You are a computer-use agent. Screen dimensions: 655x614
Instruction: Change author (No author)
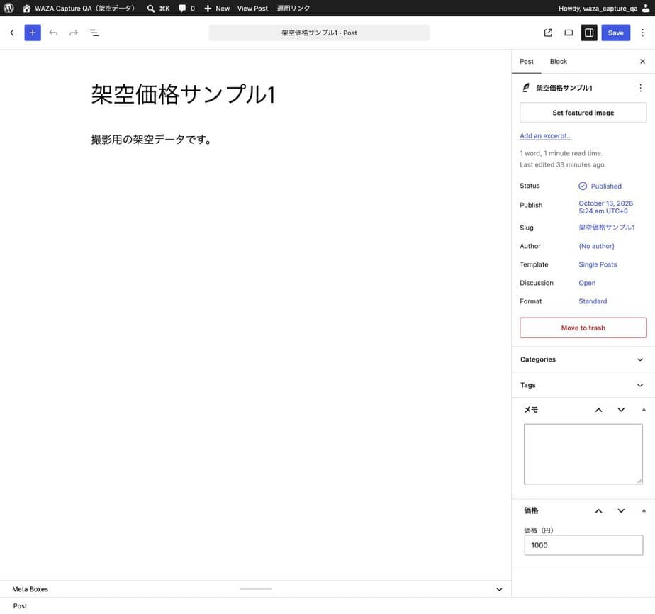(x=597, y=246)
